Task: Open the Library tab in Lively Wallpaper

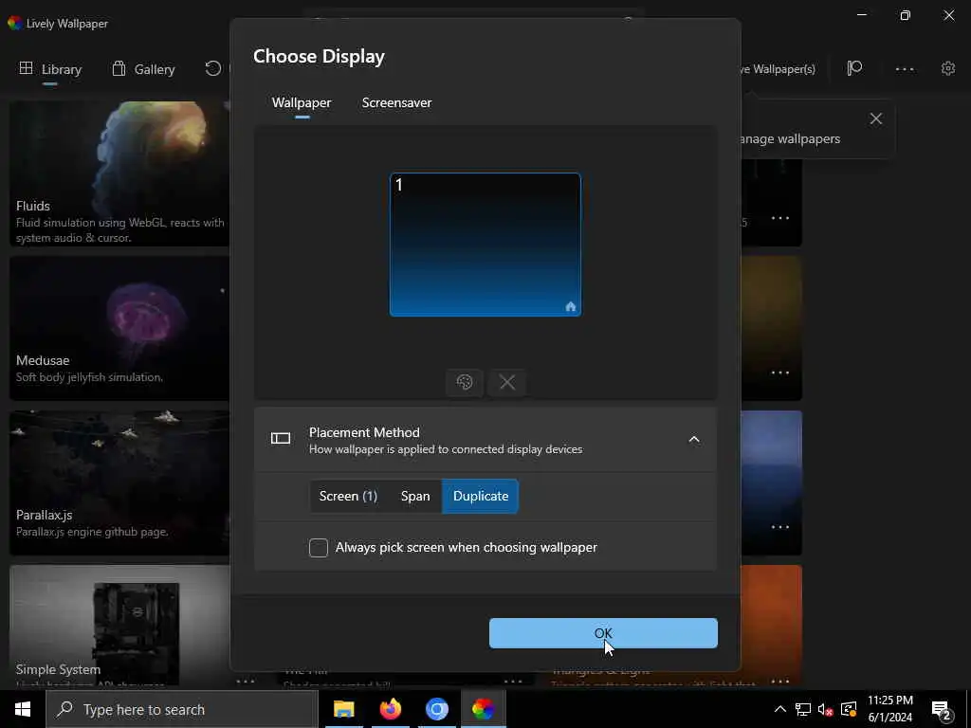Action: click(51, 68)
